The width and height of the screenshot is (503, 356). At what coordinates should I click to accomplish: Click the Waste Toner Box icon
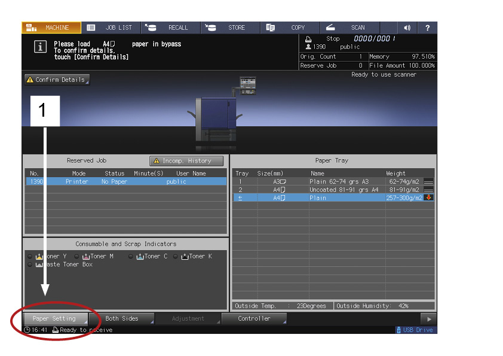39,264
